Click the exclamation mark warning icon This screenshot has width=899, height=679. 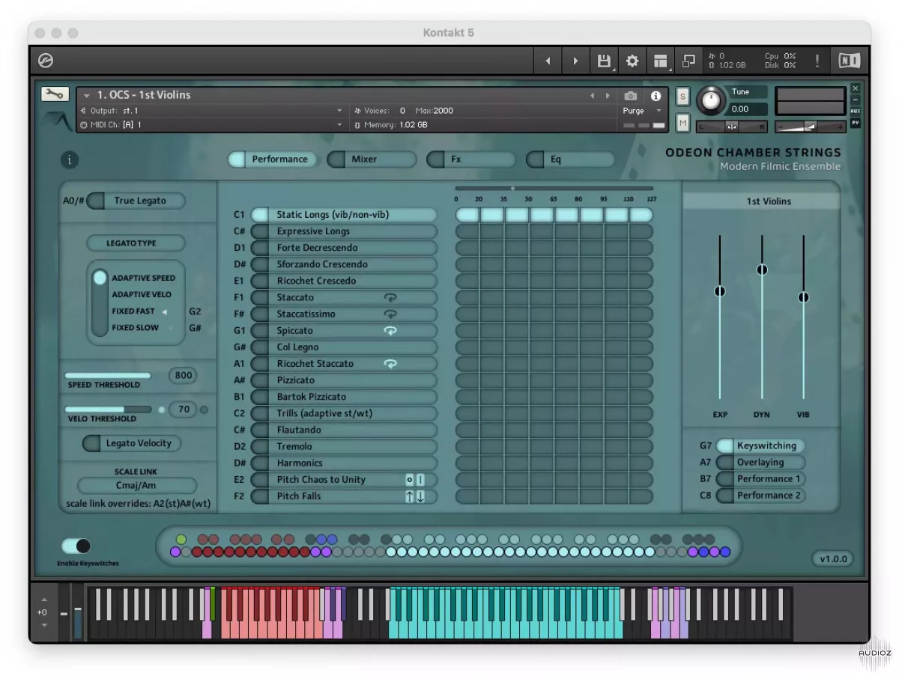coord(817,61)
